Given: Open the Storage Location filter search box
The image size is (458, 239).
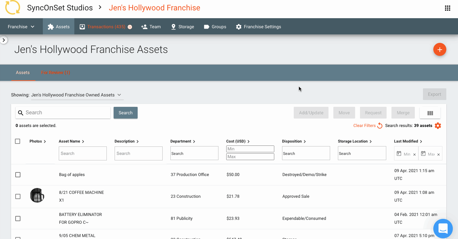Looking at the screenshot, I should click(x=362, y=153).
